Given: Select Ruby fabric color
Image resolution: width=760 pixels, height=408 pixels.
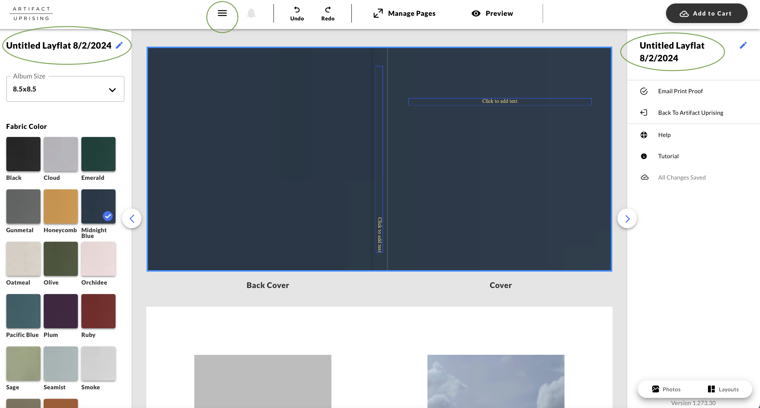Looking at the screenshot, I should pyautogui.click(x=98, y=311).
